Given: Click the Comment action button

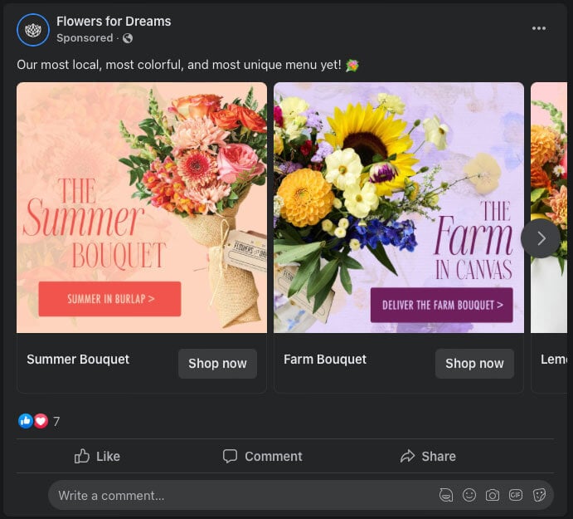Looking at the screenshot, I should [262, 456].
